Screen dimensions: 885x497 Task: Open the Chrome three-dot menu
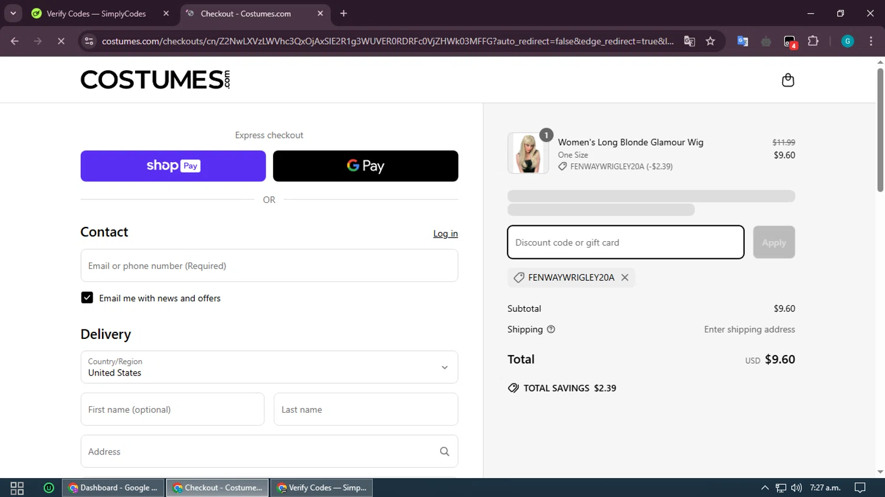pos(871,41)
